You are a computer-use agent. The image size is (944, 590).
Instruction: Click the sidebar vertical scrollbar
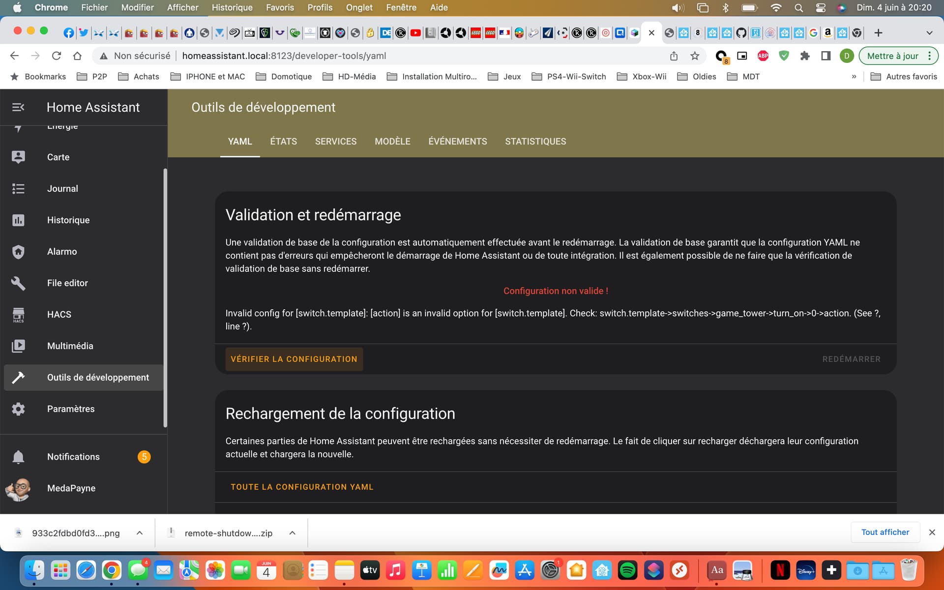[165, 298]
